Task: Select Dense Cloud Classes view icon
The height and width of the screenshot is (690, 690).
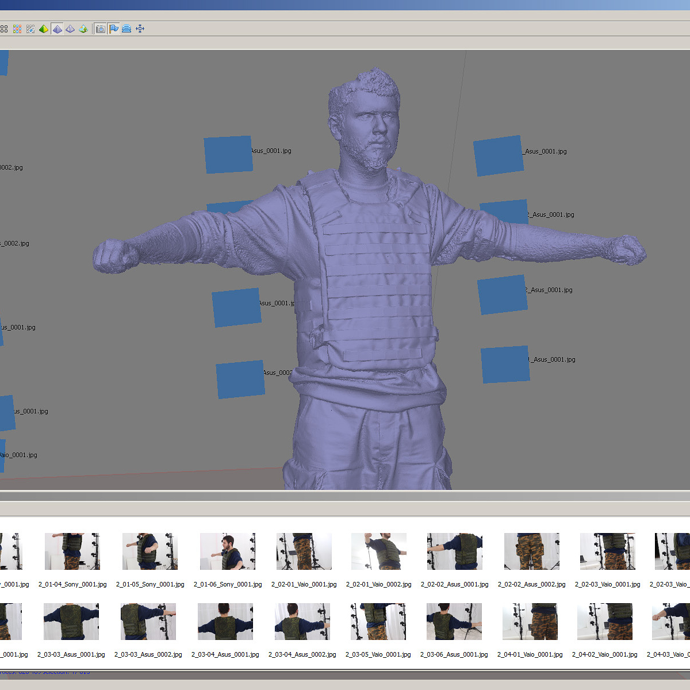Action: tap(30, 29)
